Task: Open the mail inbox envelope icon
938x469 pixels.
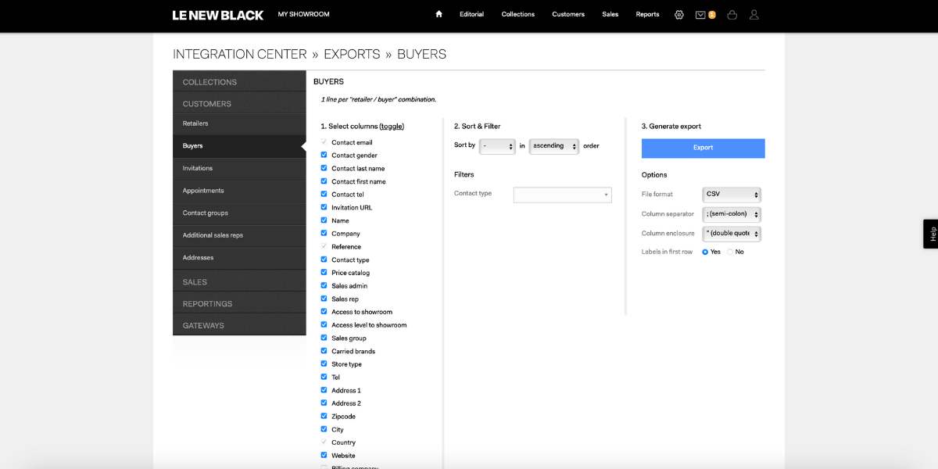Action: pyautogui.click(x=700, y=15)
